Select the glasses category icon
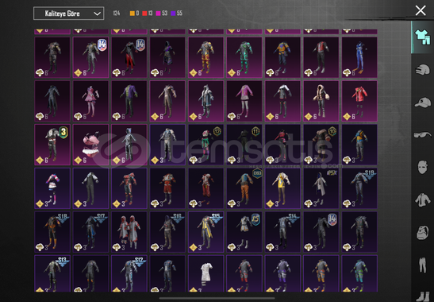 (x=422, y=135)
